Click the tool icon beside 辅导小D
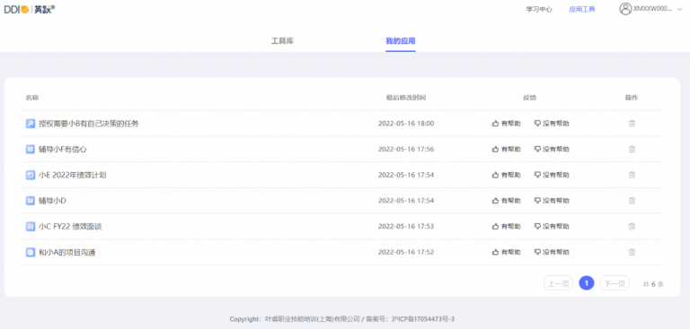Image resolution: width=690 pixels, height=329 pixels. 31,201
